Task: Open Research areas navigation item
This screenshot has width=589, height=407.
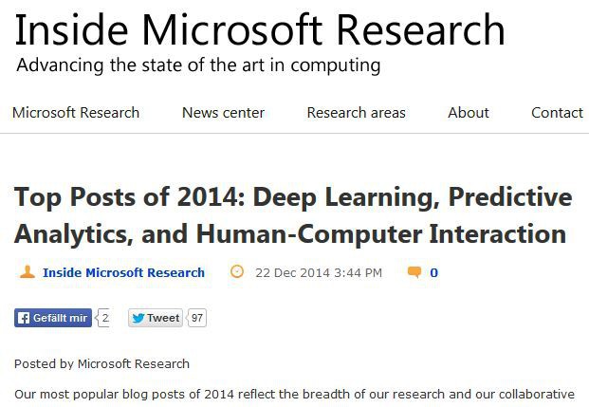Action: point(356,112)
